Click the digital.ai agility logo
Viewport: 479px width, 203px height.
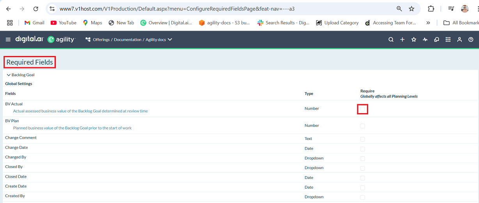45,39
